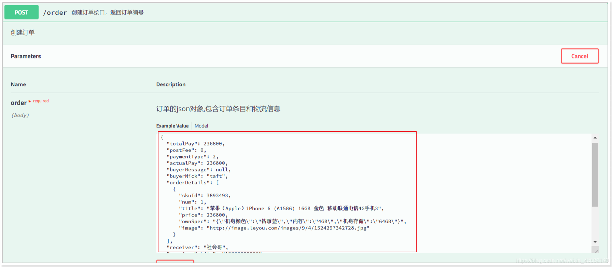The height and width of the screenshot is (267, 612).
Task: Click the Name column header
Action: [18, 84]
